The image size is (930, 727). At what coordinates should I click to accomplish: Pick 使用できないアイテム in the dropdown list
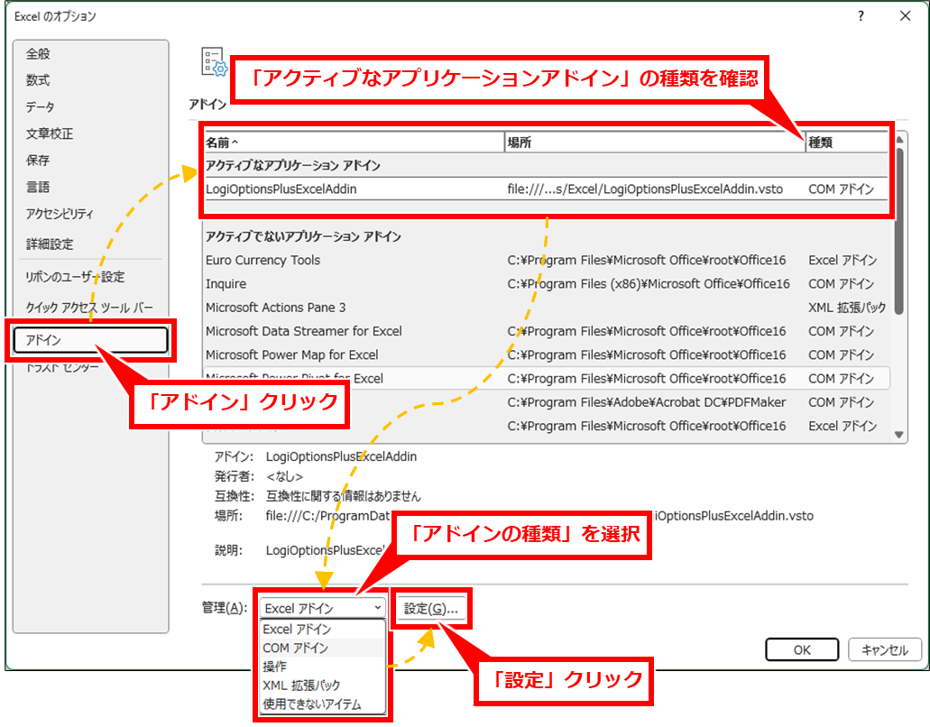pyautogui.click(x=311, y=704)
